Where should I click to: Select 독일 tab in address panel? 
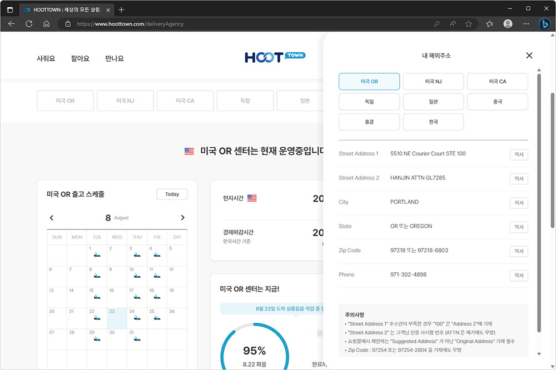click(x=369, y=102)
